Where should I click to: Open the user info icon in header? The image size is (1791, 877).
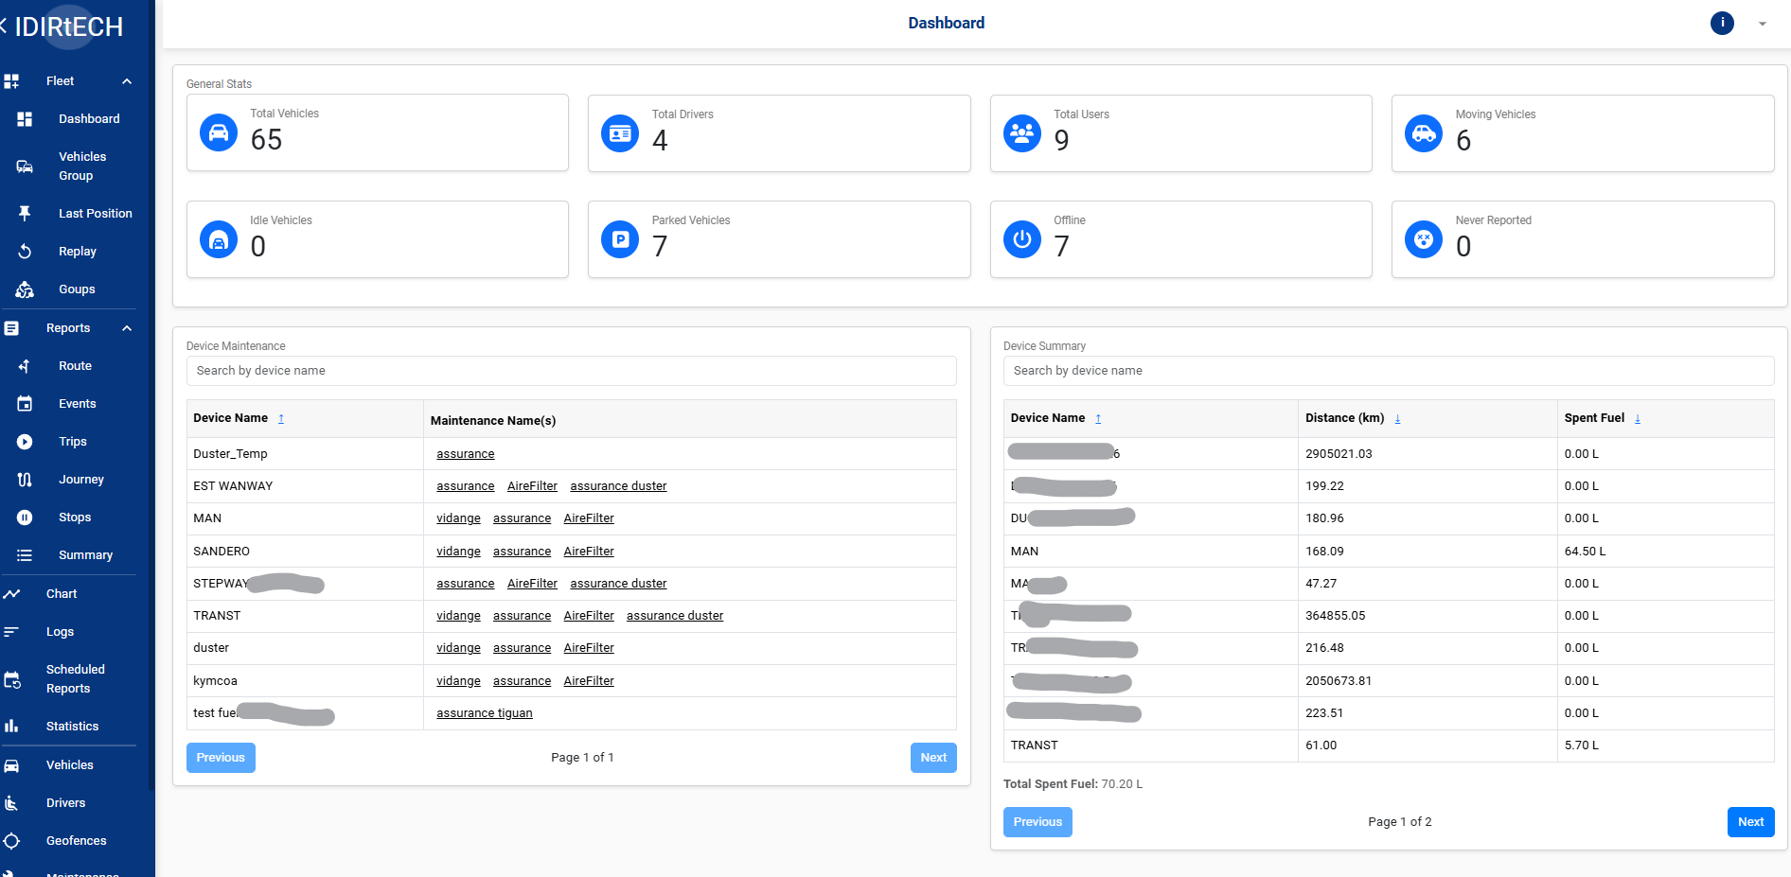click(x=1721, y=23)
